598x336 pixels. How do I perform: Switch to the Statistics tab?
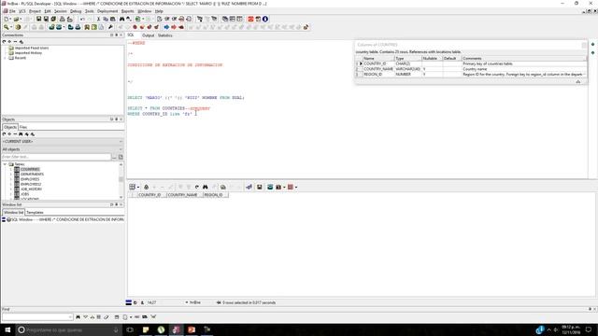[165, 35]
